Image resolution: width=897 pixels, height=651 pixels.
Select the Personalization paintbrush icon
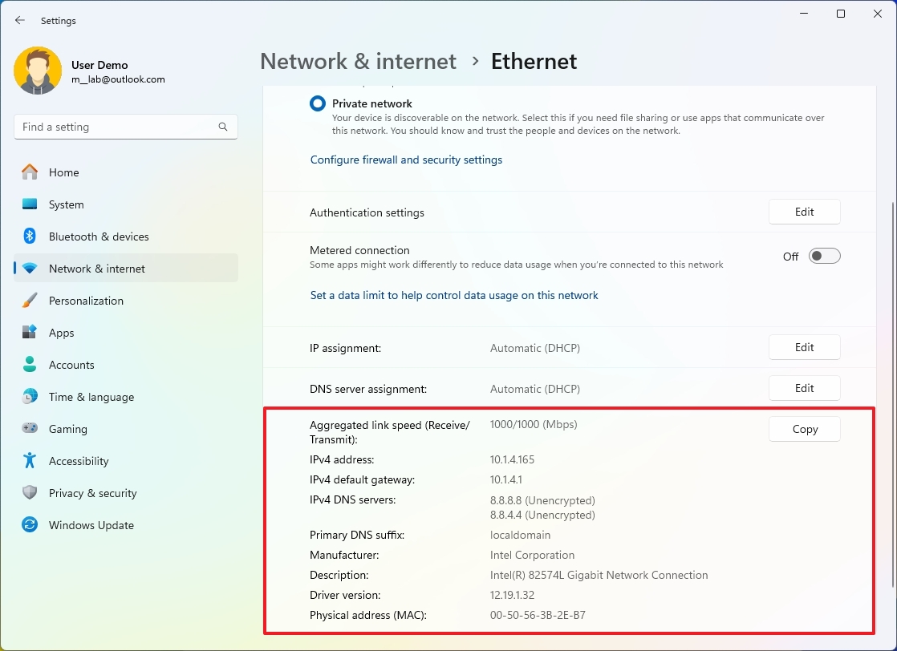click(x=30, y=301)
